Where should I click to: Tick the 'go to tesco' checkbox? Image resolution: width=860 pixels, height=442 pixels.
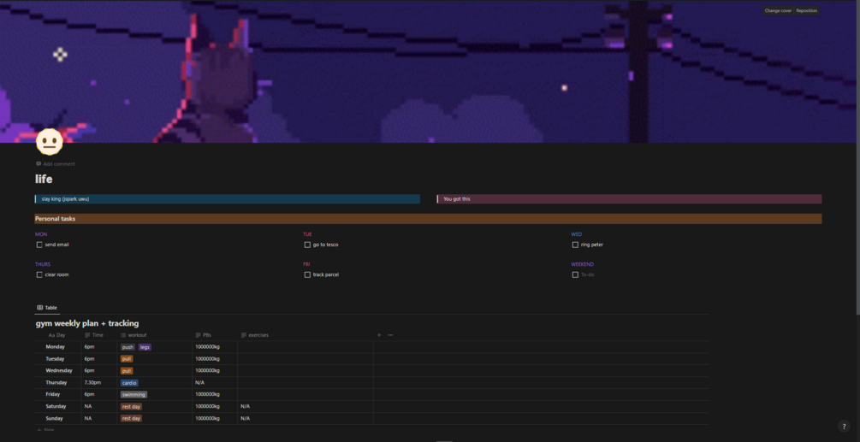(307, 245)
